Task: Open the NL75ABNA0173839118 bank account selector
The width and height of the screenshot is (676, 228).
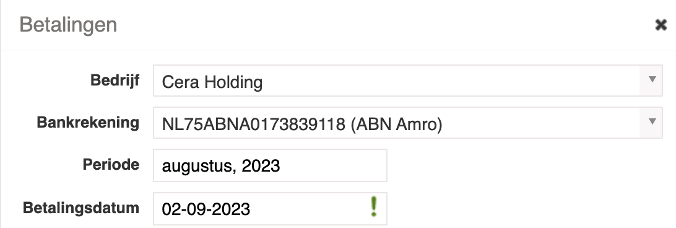Action: (408, 123)
